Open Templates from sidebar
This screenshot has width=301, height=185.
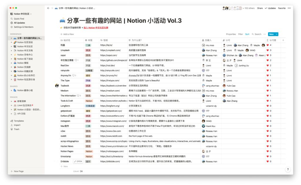[19, 121]
